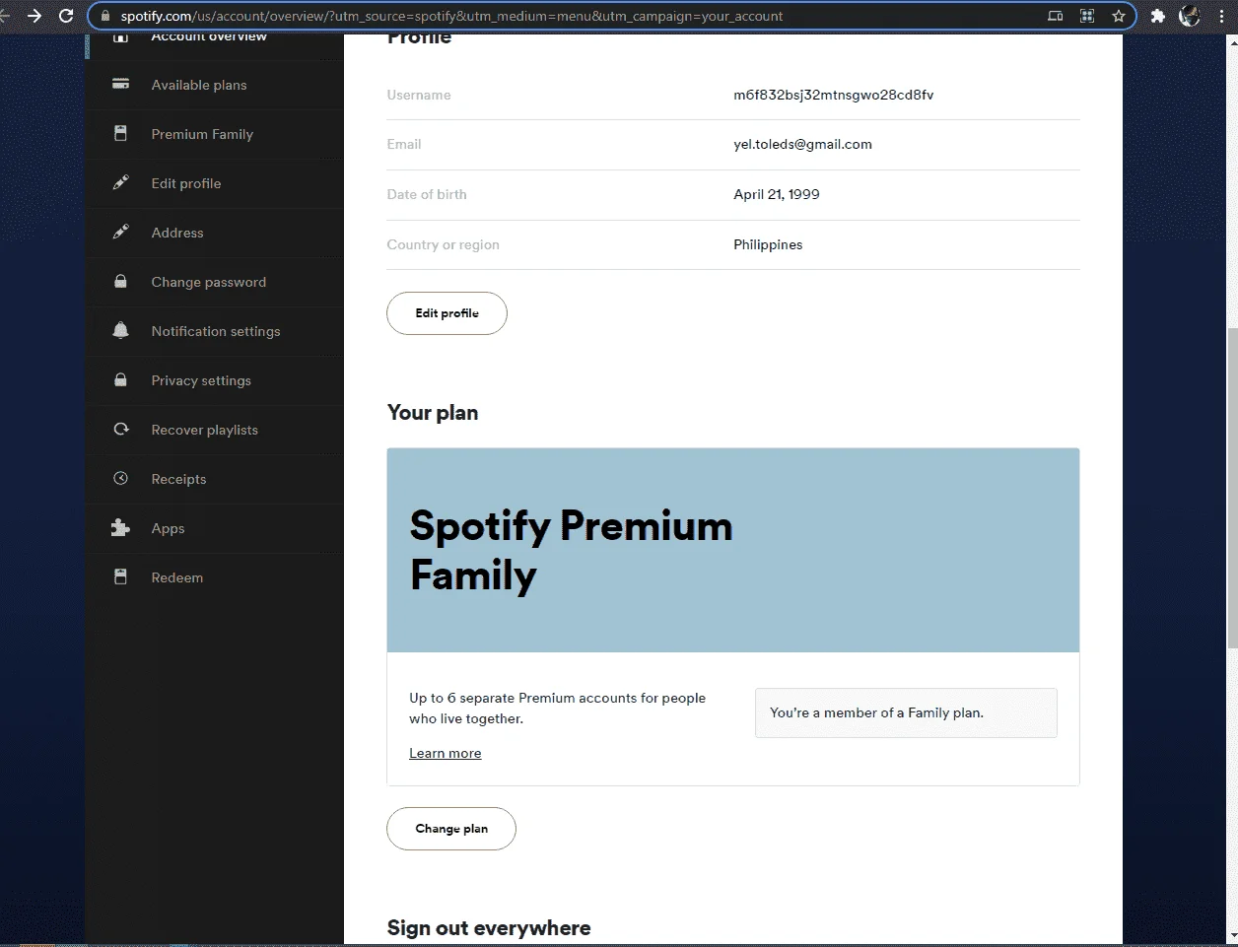Reload the page with the refresh icon
Viewport: 1238px width, 947px height.
[66, 16]
